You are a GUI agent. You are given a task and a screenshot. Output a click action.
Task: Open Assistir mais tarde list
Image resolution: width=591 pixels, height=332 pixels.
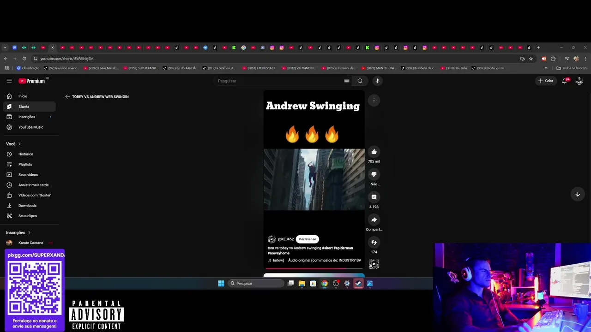pos(29,185)
